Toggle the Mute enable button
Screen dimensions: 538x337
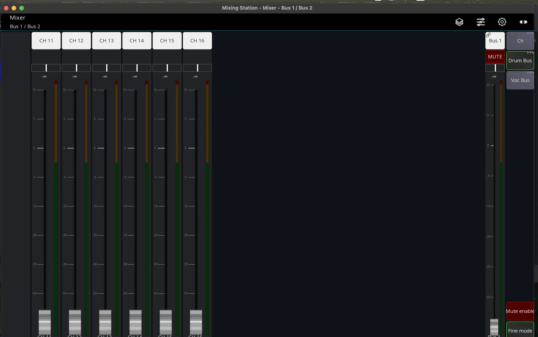[x=520, y=311]
